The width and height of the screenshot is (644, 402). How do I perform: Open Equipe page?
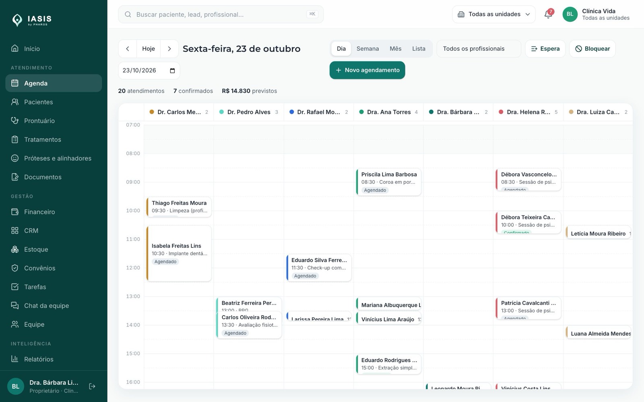[x=54, y=324]
